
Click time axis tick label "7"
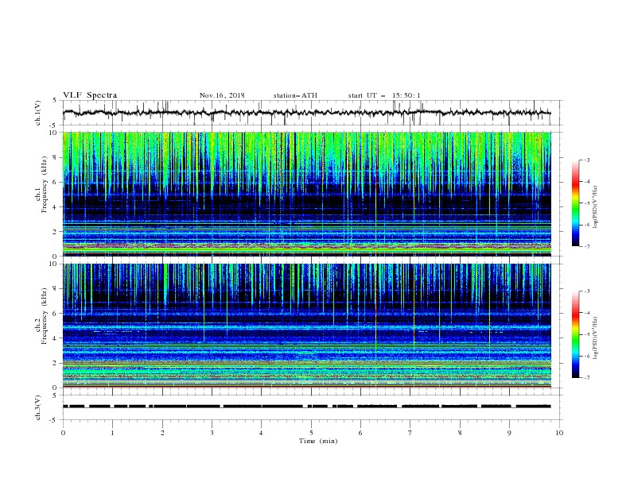pos(410,433)
